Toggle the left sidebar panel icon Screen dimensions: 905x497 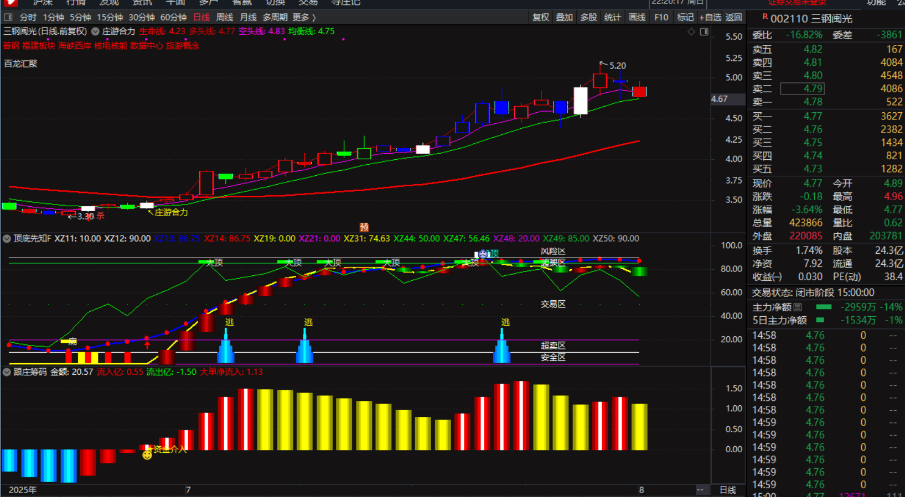8,18
